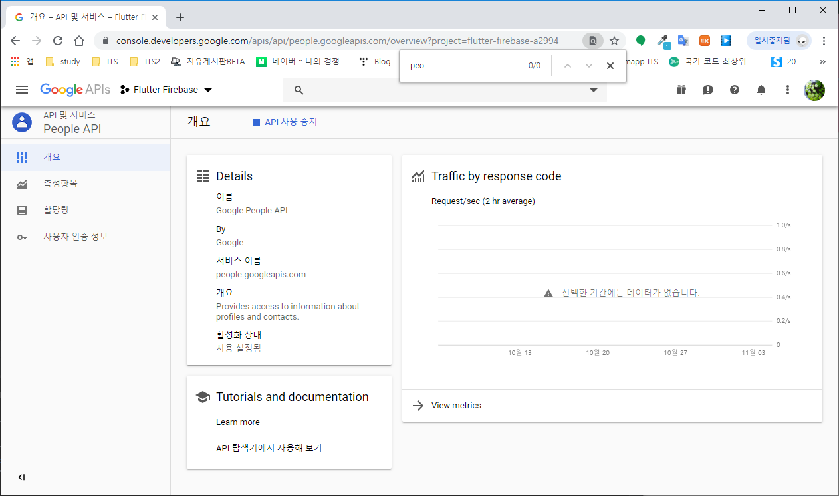
Task: Open the study bookmark folder
Action: tap(62, 62)
